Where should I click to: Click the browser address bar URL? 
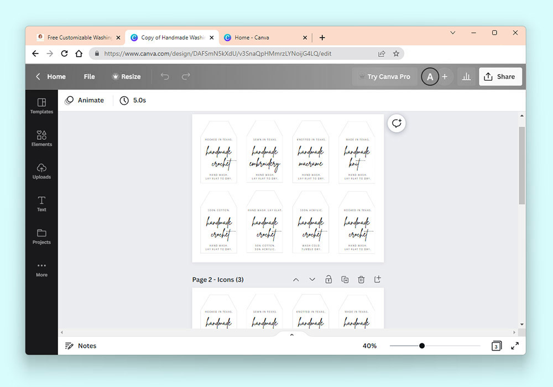[217, 54]
